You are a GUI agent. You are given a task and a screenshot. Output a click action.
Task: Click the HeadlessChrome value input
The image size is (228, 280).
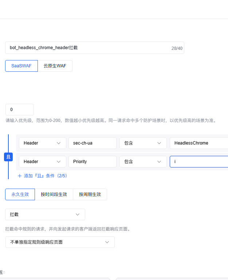[x=199, y=143]
